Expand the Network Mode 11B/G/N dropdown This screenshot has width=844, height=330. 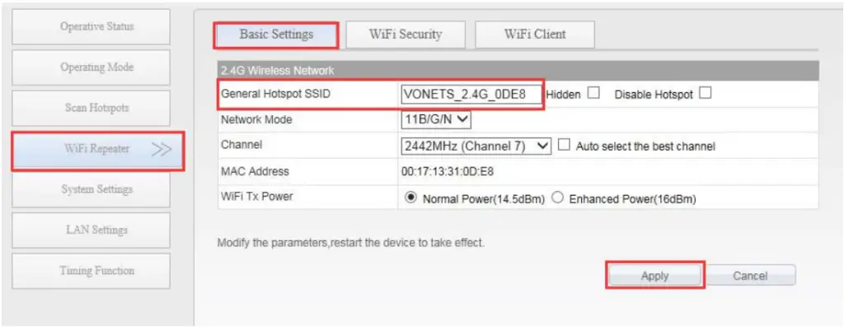[436, 120]
